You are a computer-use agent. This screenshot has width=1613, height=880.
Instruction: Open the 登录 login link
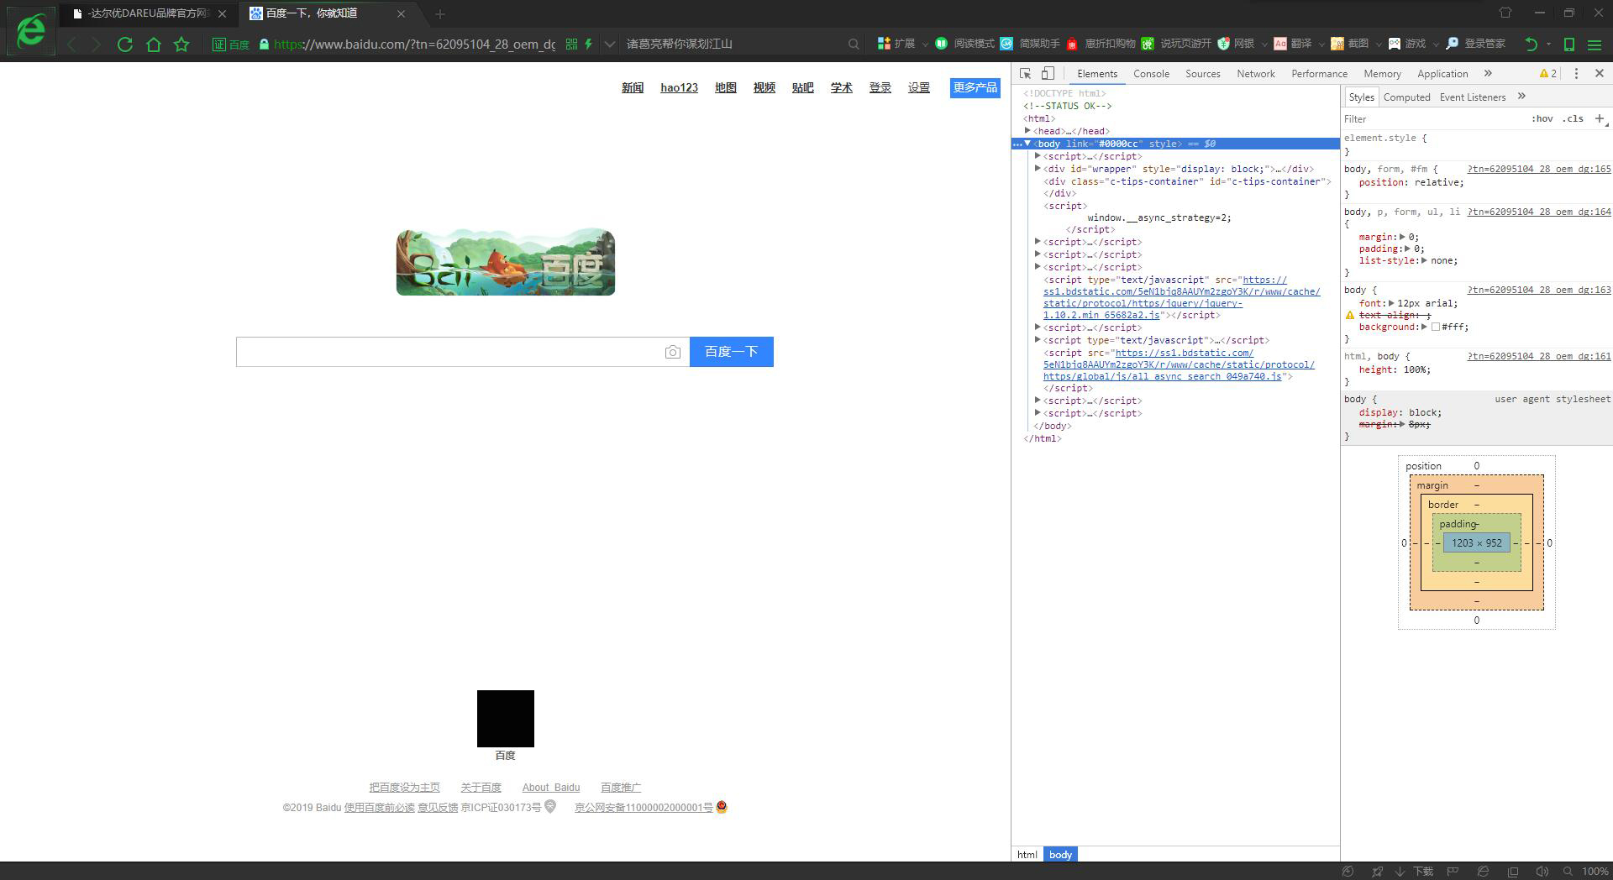880,88
